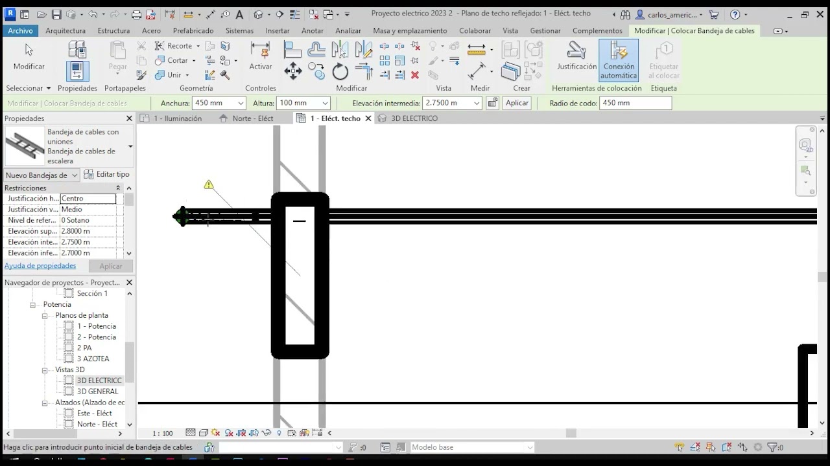Click the Justificación tool icon

click(x=576, y=56)
